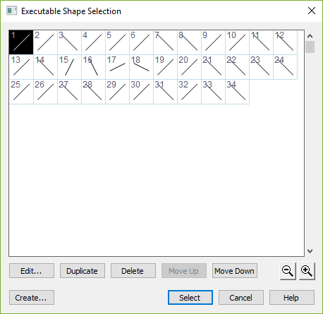Screen dimensions: 323x314
Task: Click the scroll up arrow
Action: pos(310,36)
